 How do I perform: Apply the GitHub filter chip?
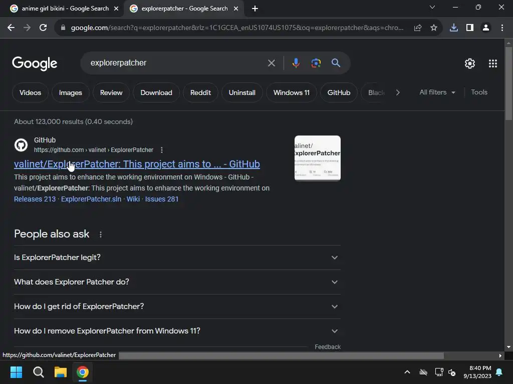tap(339, 92)
